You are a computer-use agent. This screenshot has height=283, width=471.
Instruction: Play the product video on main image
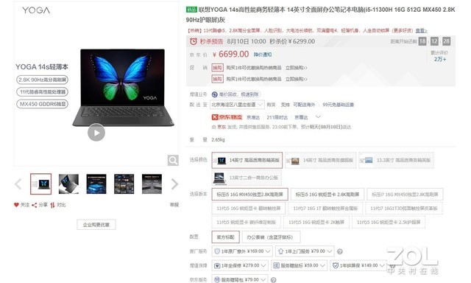click(96, 133)
